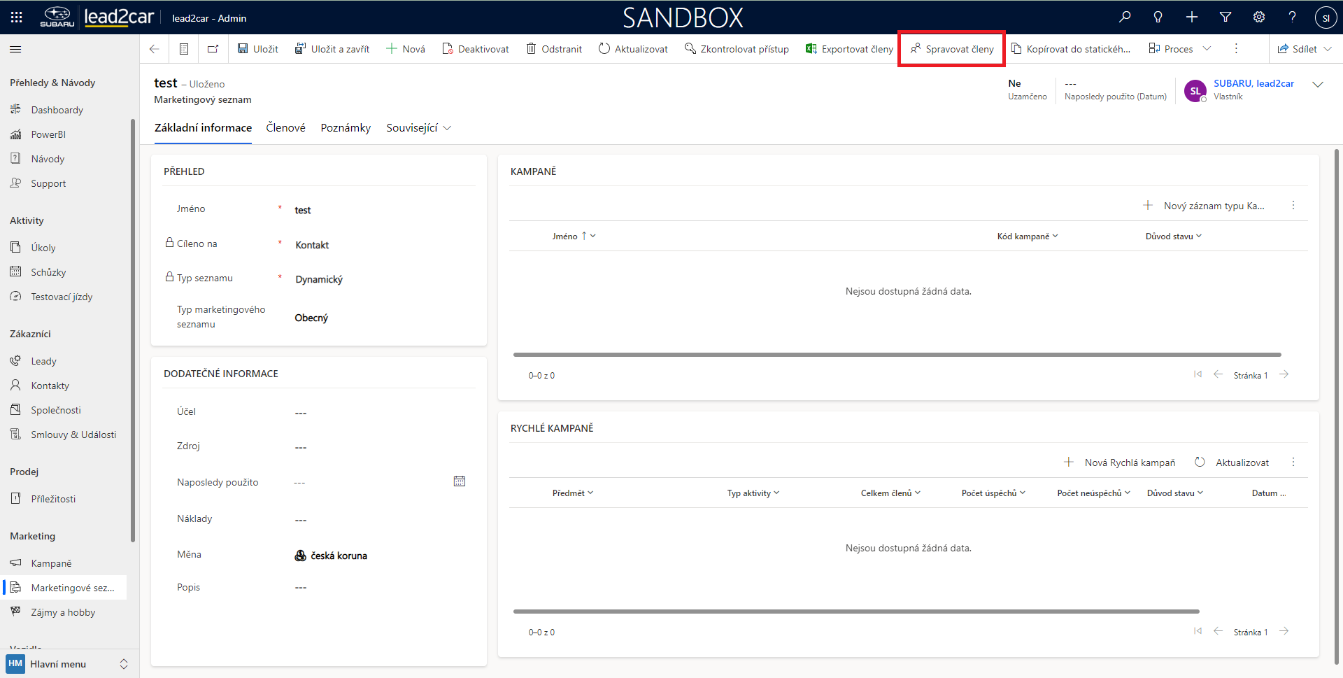Click the Jméno input field
Screen dimensions: 1343x678
378,210
